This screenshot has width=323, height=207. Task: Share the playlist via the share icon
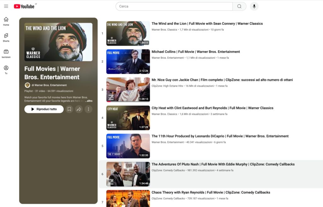click(x=79, y=109)
